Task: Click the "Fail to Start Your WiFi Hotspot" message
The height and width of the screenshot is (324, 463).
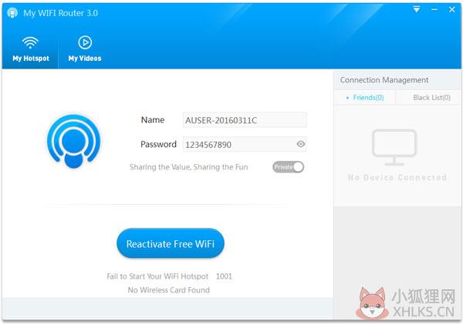Action: coord(157,276)
